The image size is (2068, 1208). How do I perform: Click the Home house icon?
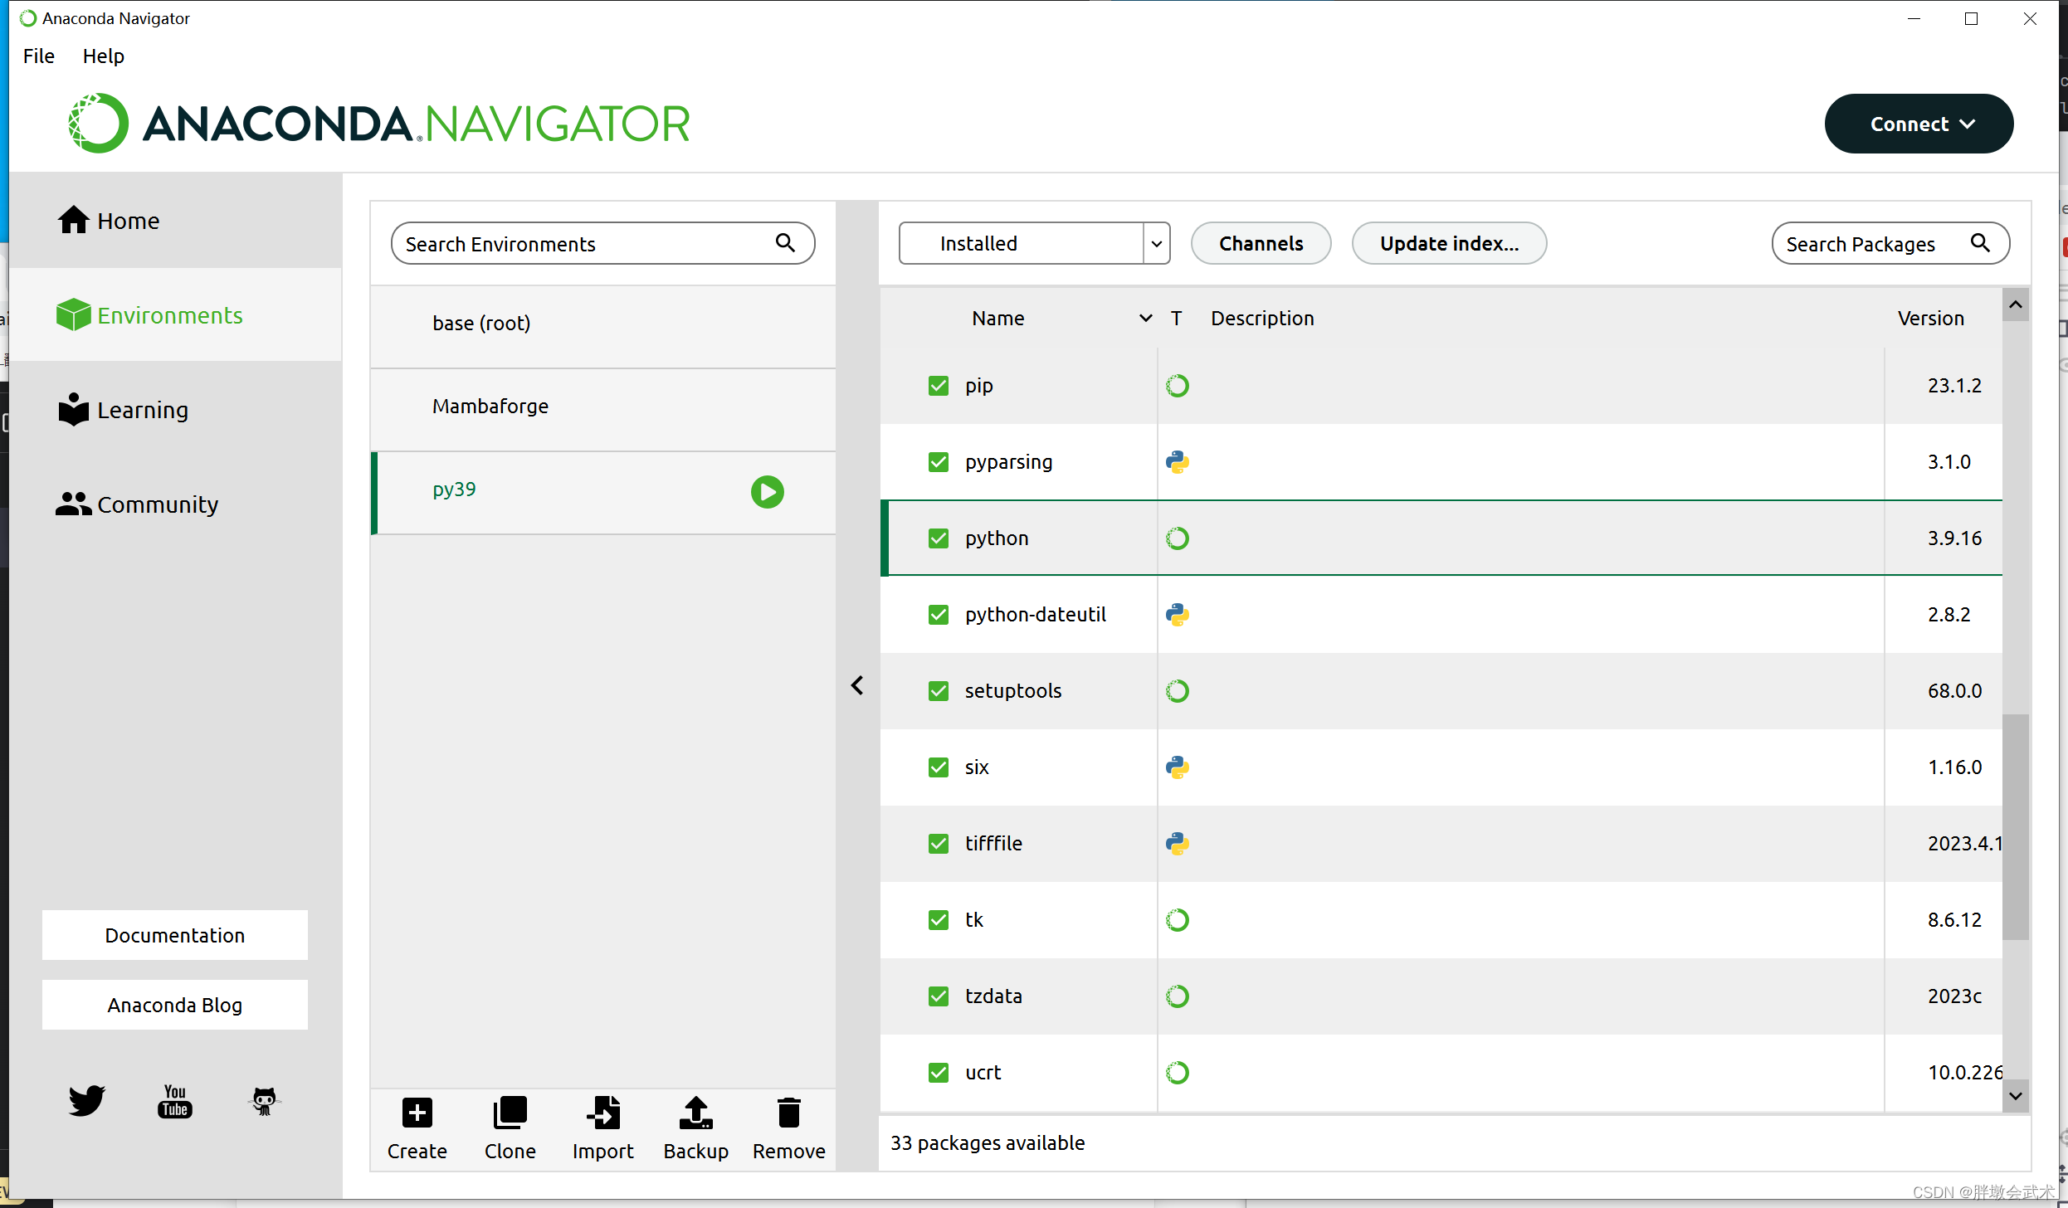click(x=73, y=220)
